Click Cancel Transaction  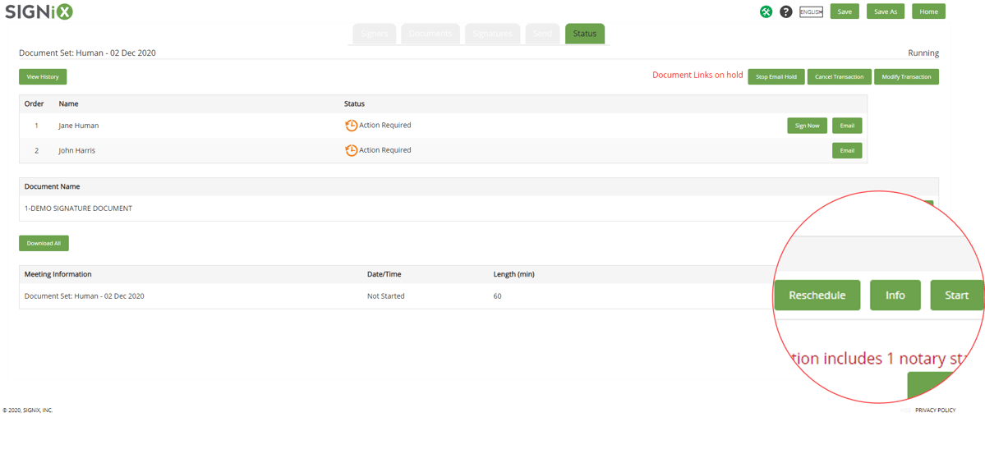point(839,76)
